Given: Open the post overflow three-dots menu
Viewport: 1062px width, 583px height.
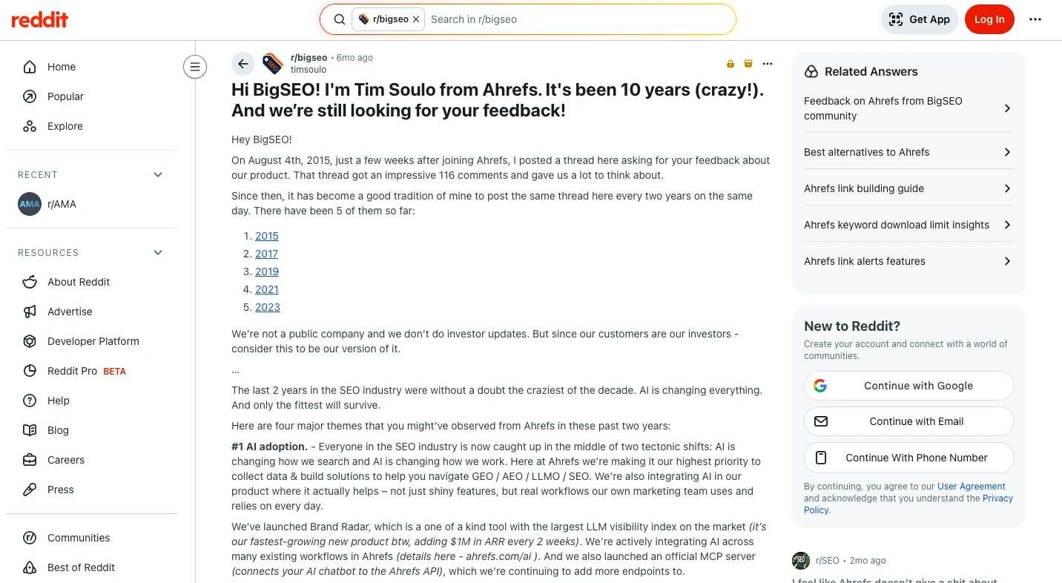Looking at the screenshot, I should tap(768, 64).
